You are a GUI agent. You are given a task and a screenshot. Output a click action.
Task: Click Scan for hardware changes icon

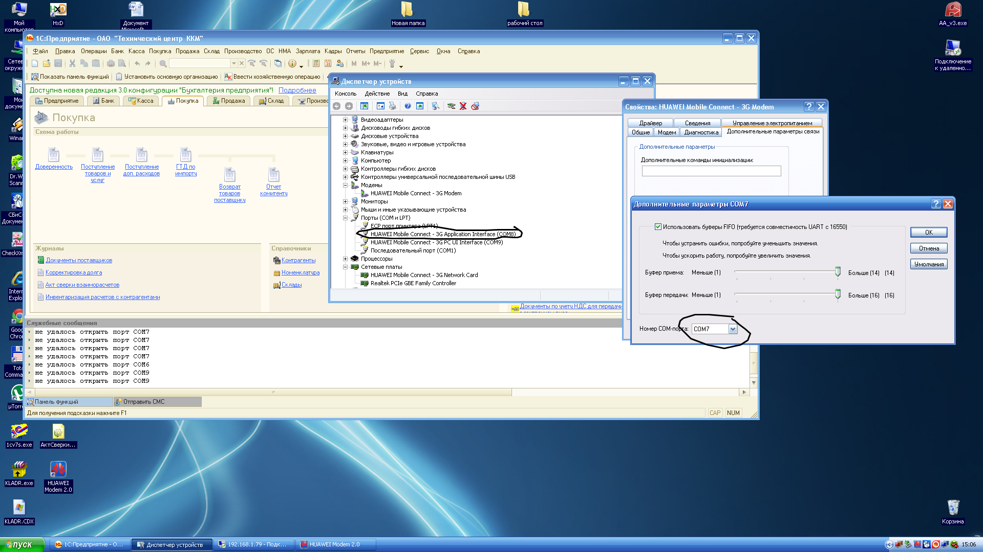435,106
